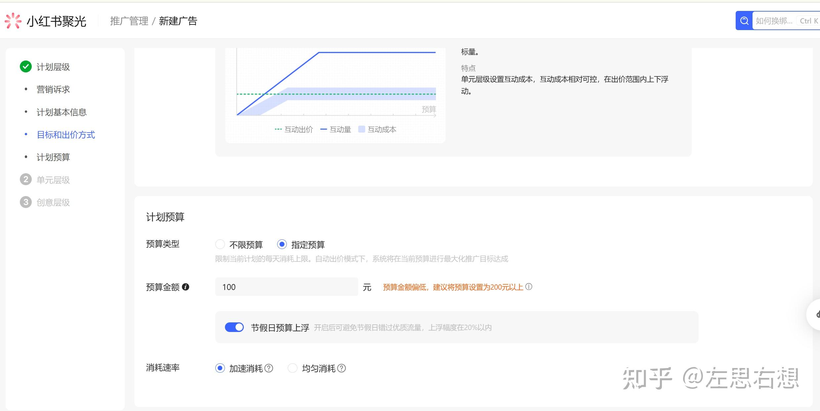The width and height of the screenshot is (820, 411).
Task: Click the info icon beside 预算金额
Action: click(x=186, y=287)
